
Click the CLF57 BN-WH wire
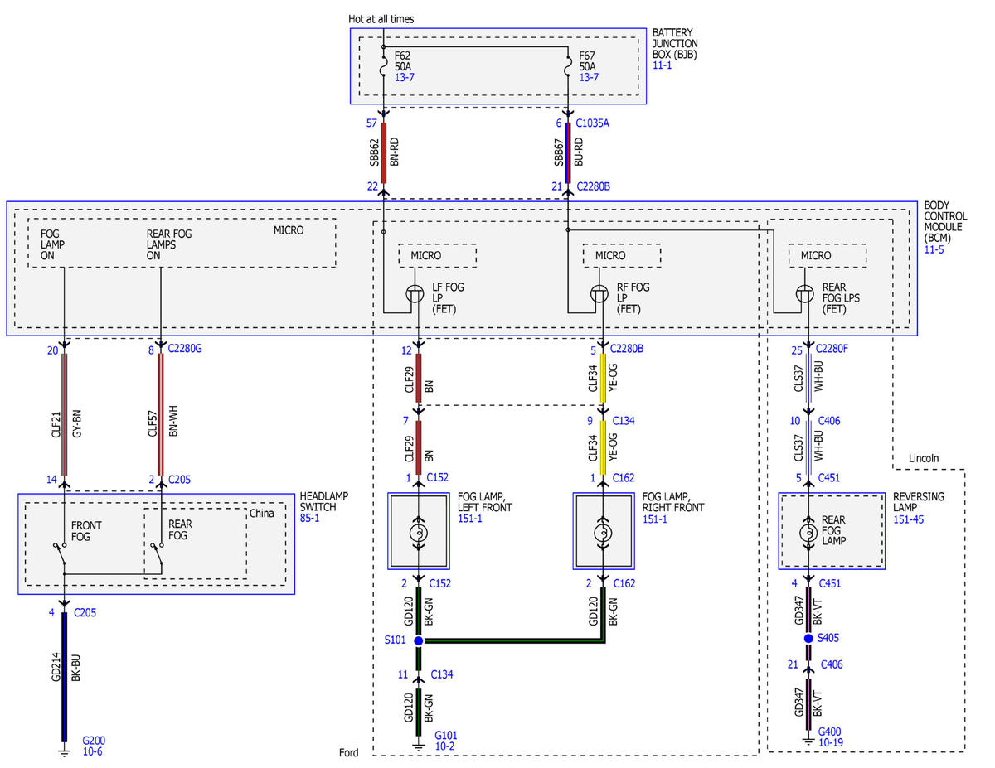pos(161,413)
